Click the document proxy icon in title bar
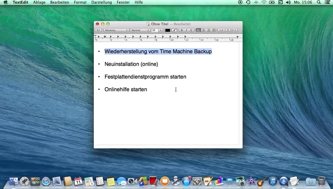This screenshot has width=333, height=189. pyautogui.click(x=148, y=24)
